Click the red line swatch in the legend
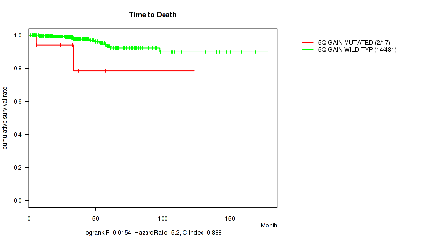The image size is (438, 243). point(308,43)
